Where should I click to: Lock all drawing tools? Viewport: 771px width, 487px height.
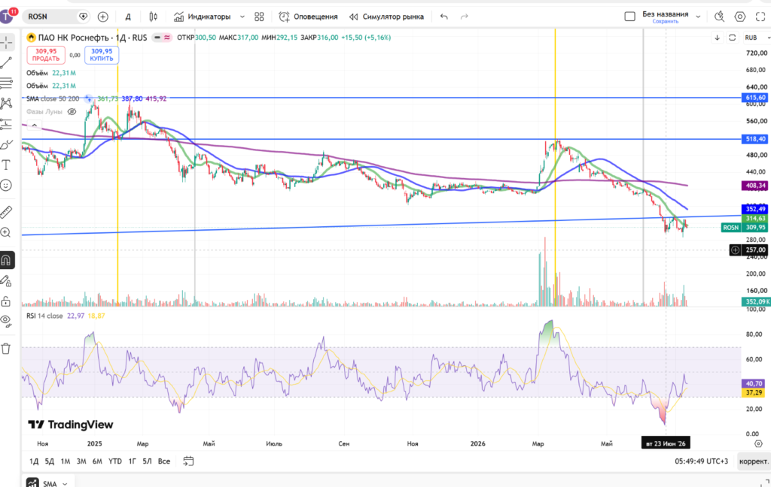click(x=6, y=301)
